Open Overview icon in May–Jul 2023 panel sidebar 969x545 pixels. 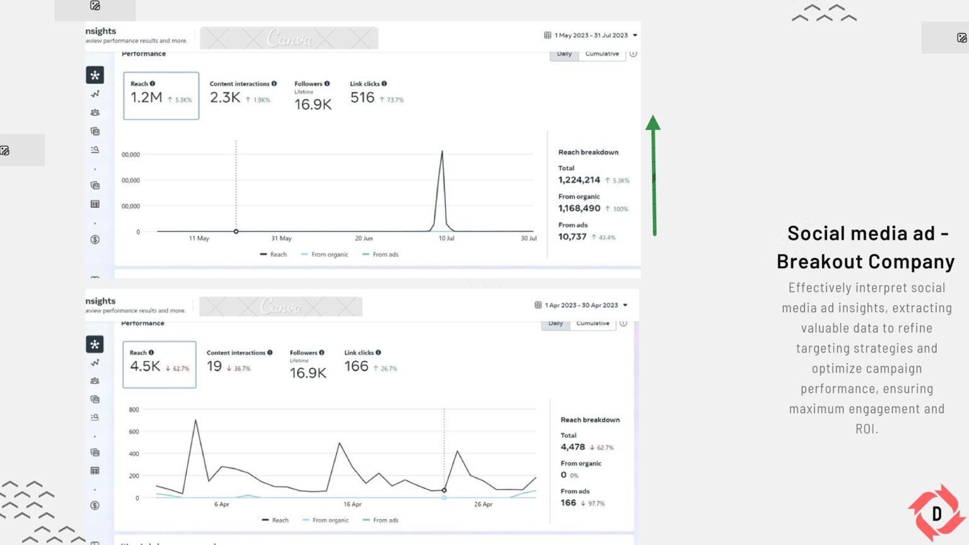95,75
